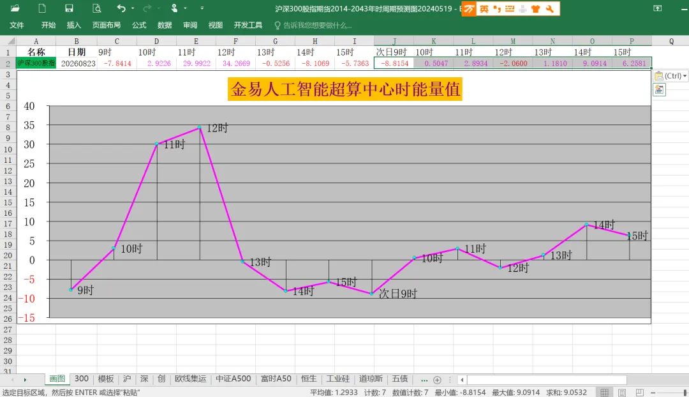Viewport: 689px width, 397px height.
Task: Open IME skin shirt icon
Action: pos(536,9)
